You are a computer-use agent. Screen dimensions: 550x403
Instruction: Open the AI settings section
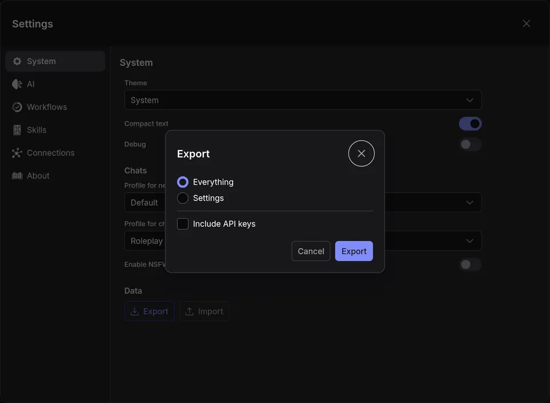point(56,84)
